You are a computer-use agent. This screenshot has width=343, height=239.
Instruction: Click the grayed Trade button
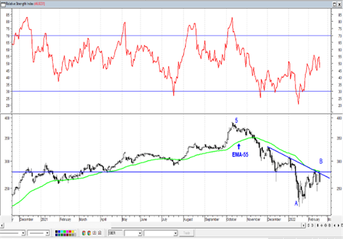click(186, 233)
